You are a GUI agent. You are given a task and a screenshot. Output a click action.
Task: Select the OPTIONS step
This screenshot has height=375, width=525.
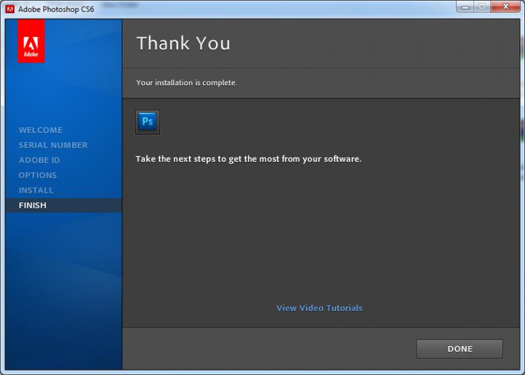pyautogui.click(x=37, y=175)
